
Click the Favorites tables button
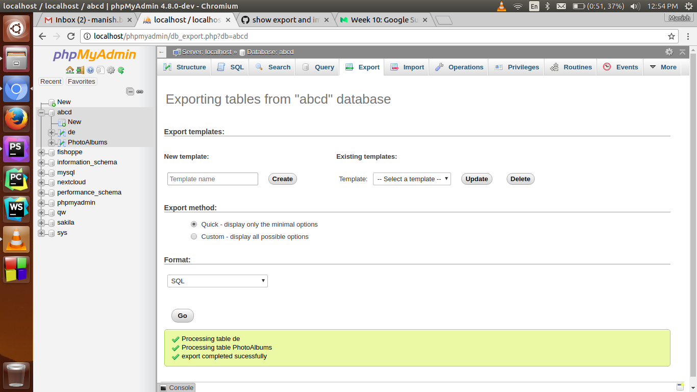[82, 82]
